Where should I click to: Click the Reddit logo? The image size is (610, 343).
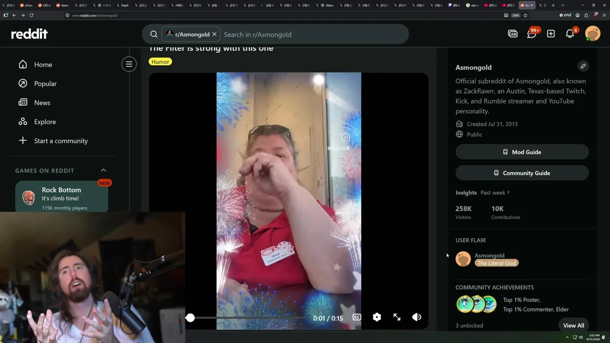[30, 34]
